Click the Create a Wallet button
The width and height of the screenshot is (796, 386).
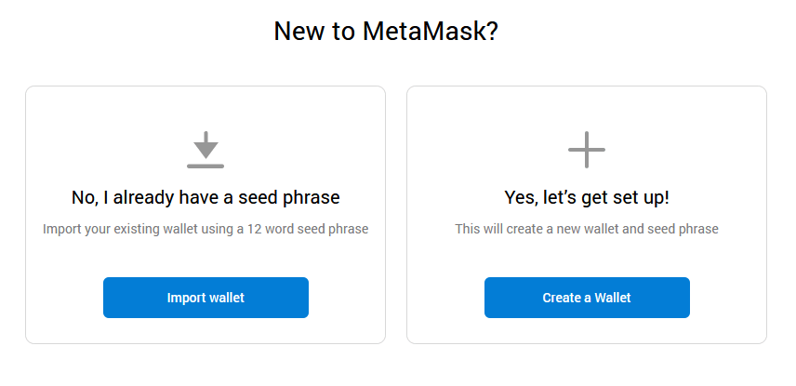tap(587, 298)
